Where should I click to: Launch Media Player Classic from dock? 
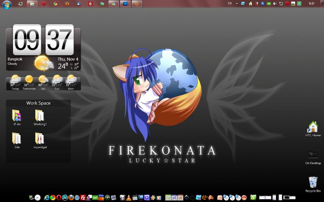135,198
